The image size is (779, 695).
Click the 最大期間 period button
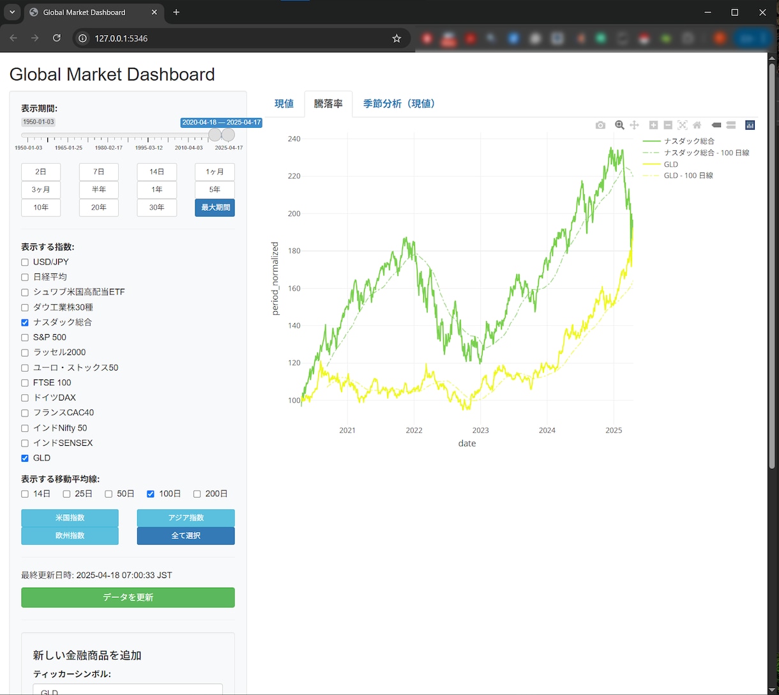coord(215,208)
